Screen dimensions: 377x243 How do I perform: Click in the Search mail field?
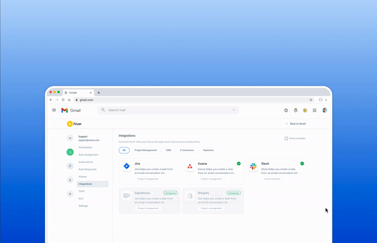[x=168, y=110]
